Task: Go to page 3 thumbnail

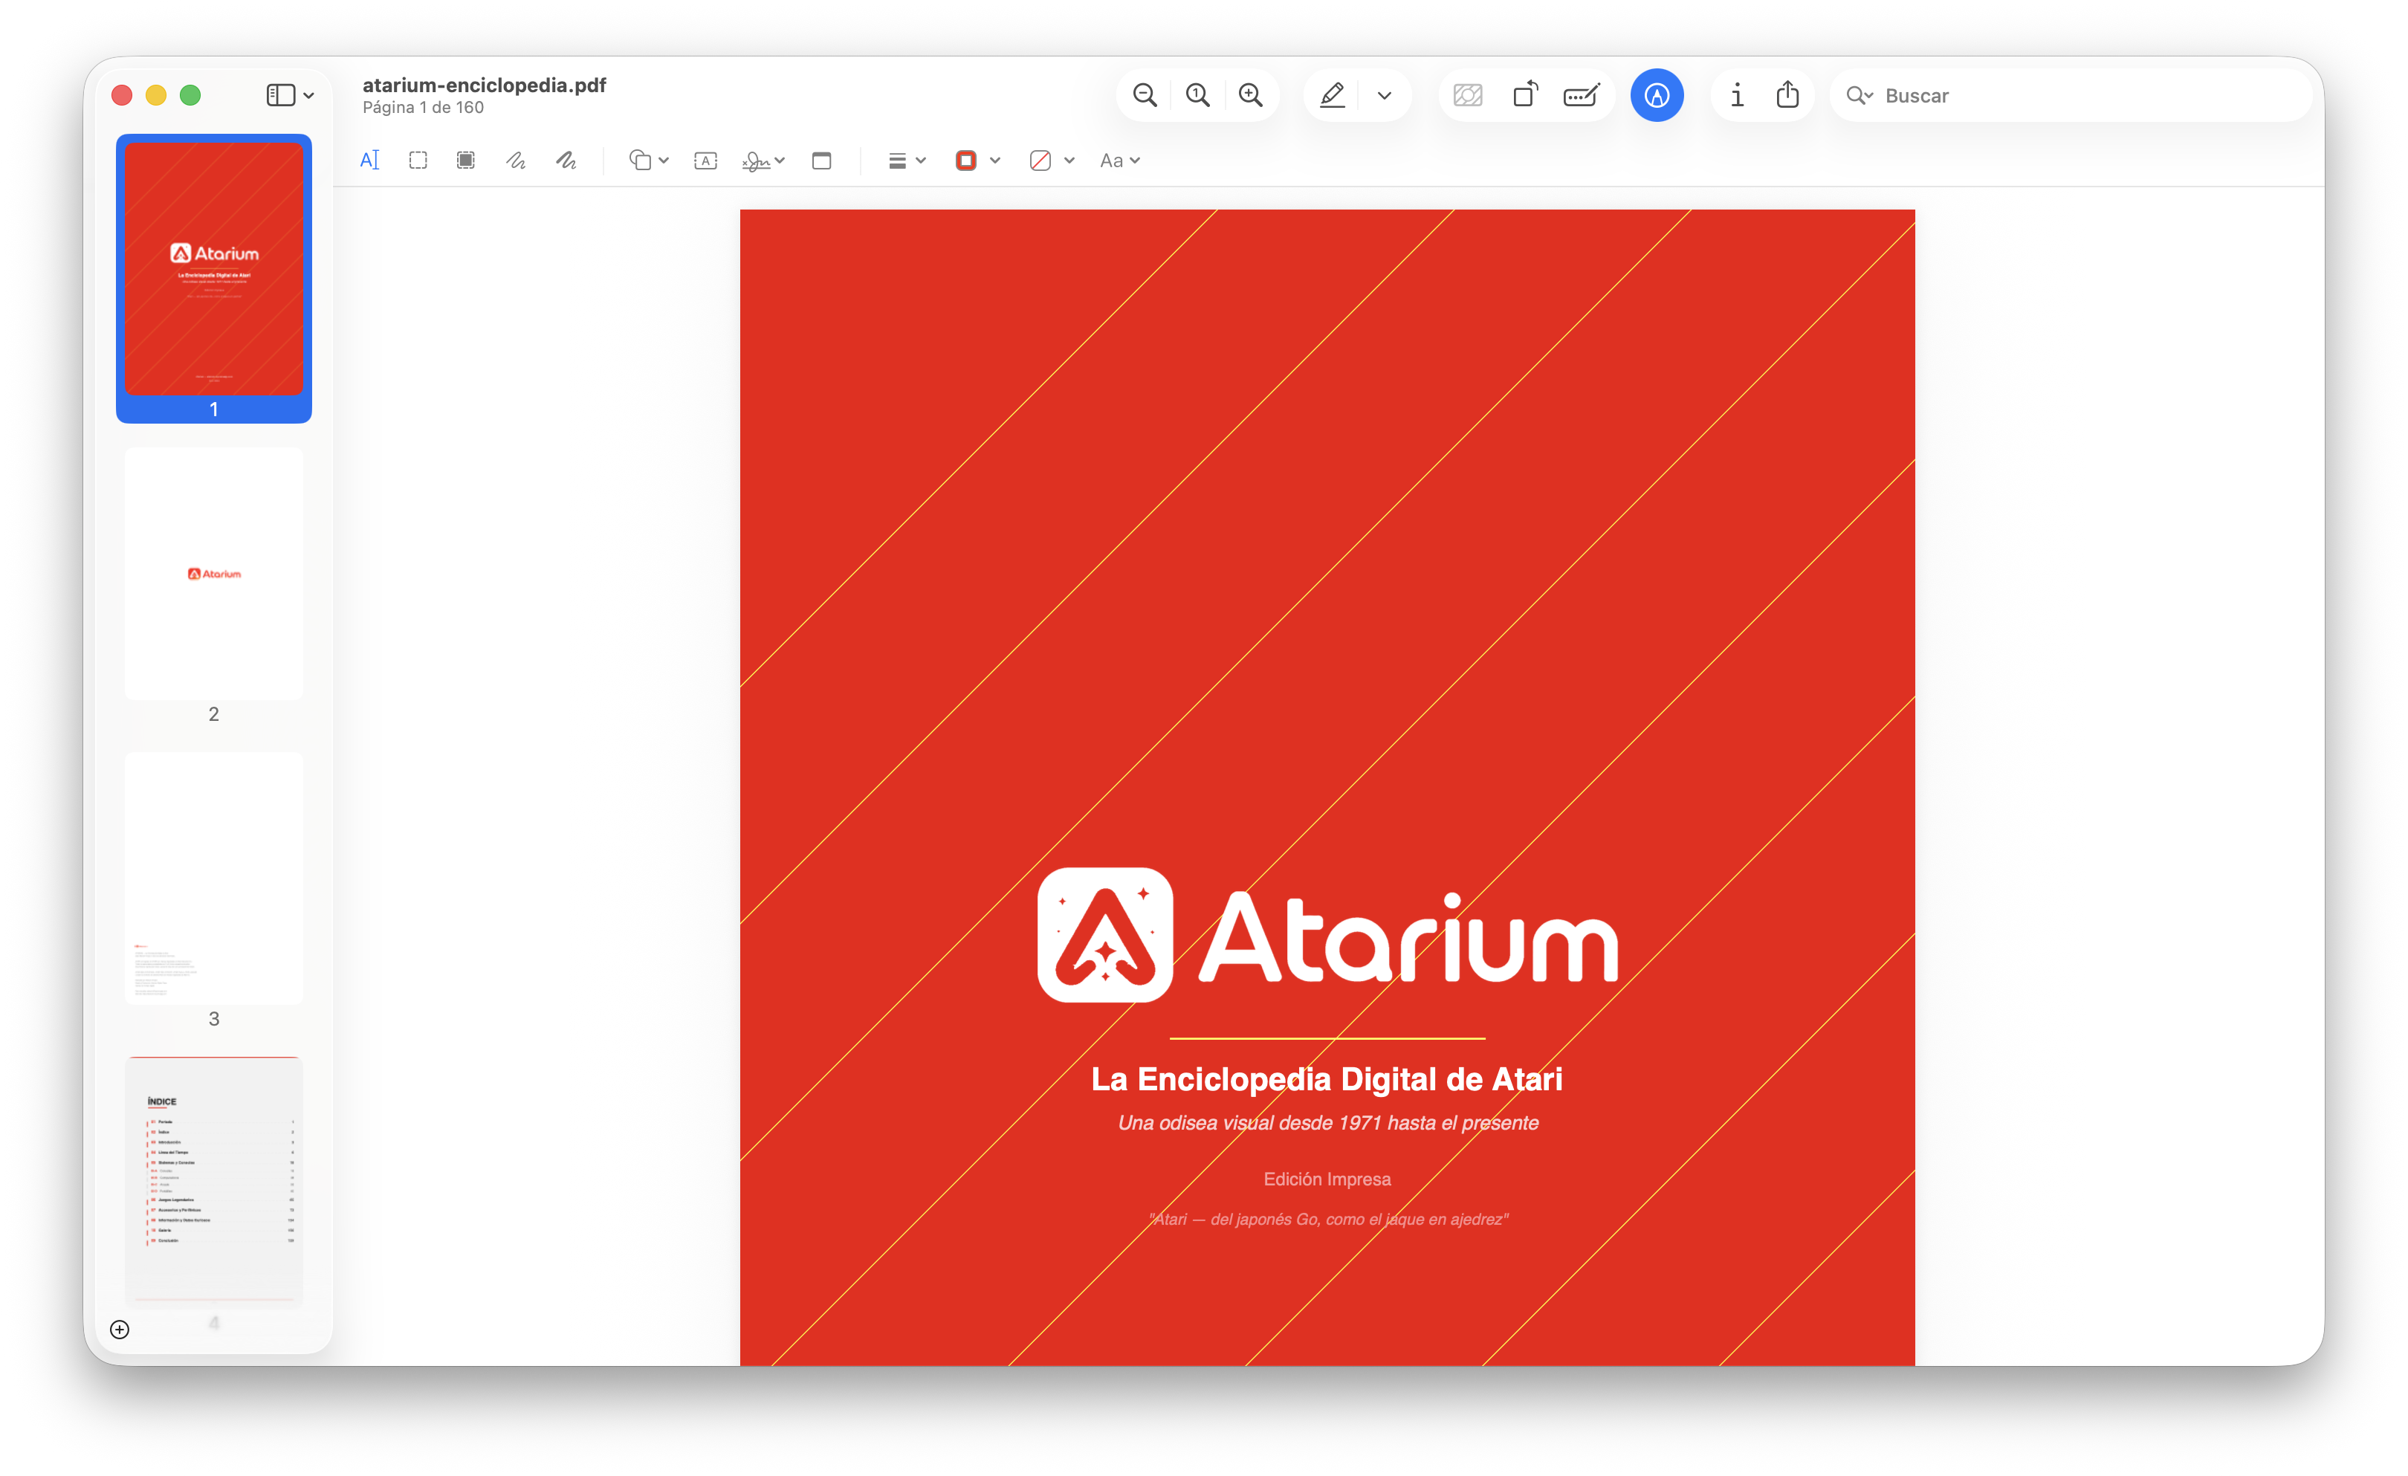Action: point(214,878)
